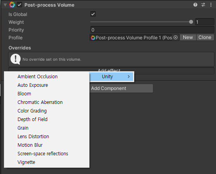Select Ambient Occlusion effect
This screenshot has height=174, width=216.
coord(47,77)
